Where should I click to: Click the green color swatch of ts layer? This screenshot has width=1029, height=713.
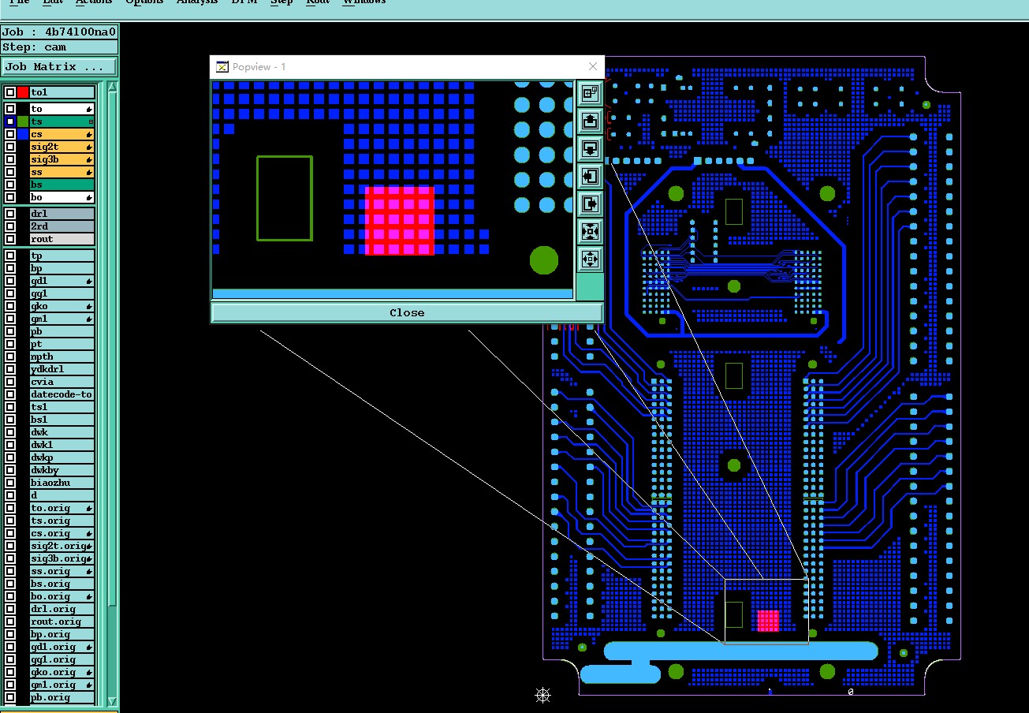(23, 121)
